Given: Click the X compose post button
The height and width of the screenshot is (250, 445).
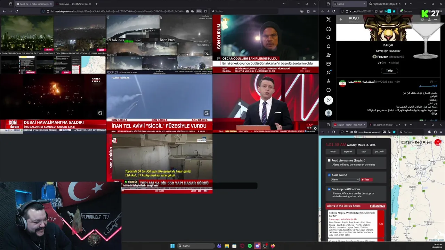Looking at the screenshot, I should [329, 100].
